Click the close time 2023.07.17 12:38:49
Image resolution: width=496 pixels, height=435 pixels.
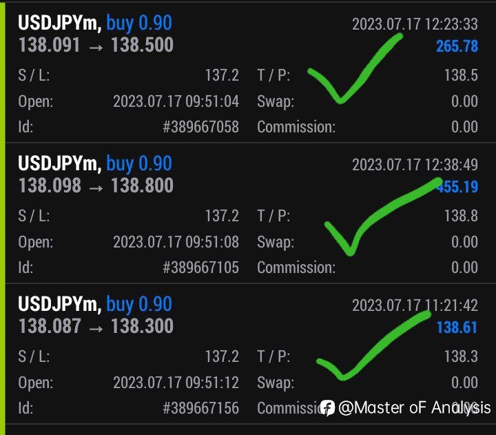click(415, 165)
